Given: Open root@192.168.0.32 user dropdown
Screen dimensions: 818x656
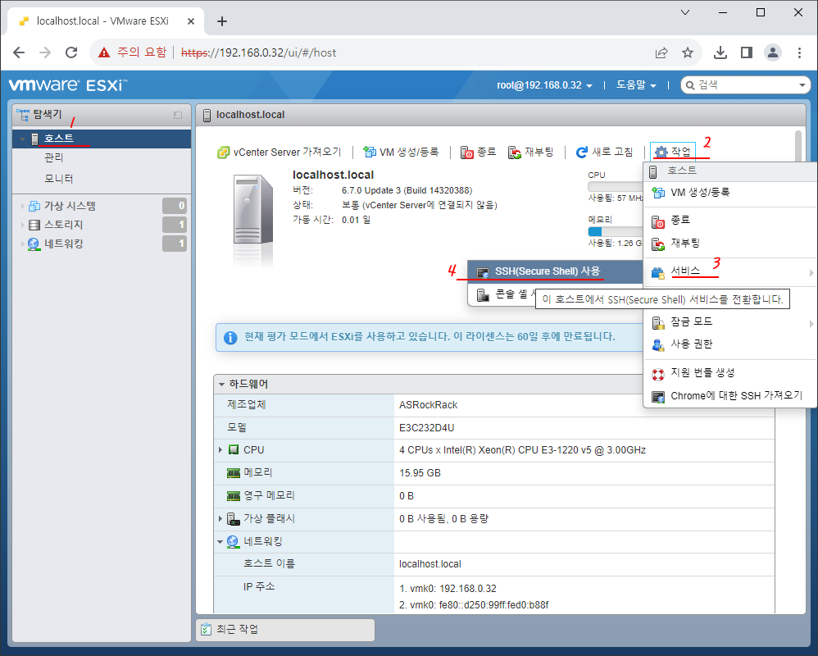Looking at the screenshot, I should coord(544,85).
